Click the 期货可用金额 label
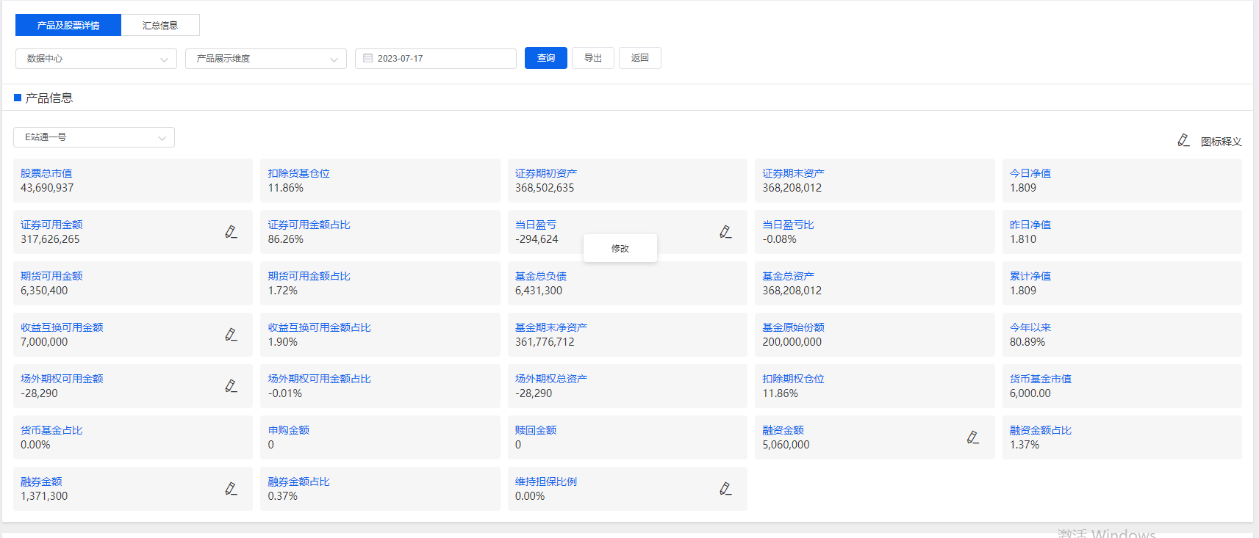The image size is (1259, 538). [51, 276]
